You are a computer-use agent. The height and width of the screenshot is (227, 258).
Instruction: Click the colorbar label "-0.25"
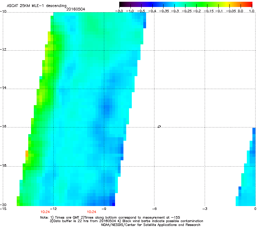pyautogui.click(x=187, y=11)
